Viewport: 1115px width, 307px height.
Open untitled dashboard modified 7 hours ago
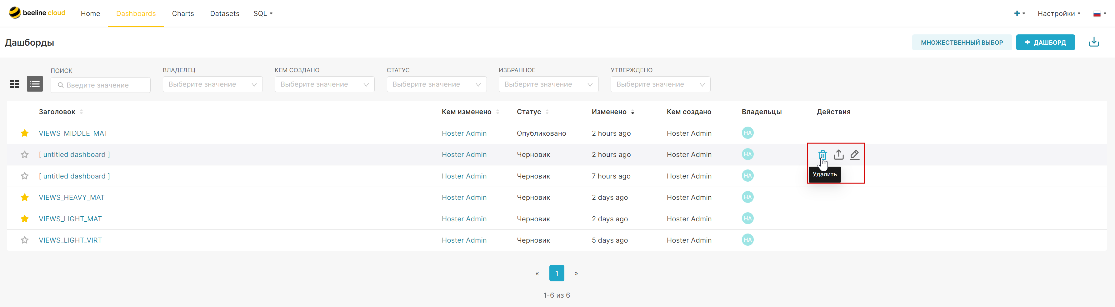pyautogui.click(x=74, y=176)
